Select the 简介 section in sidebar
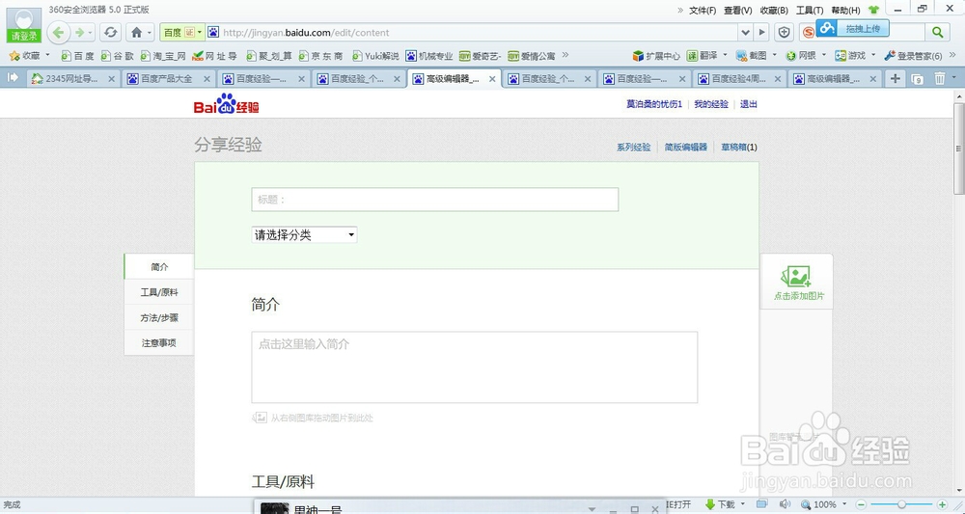965x514 pixels. (159, 267)
